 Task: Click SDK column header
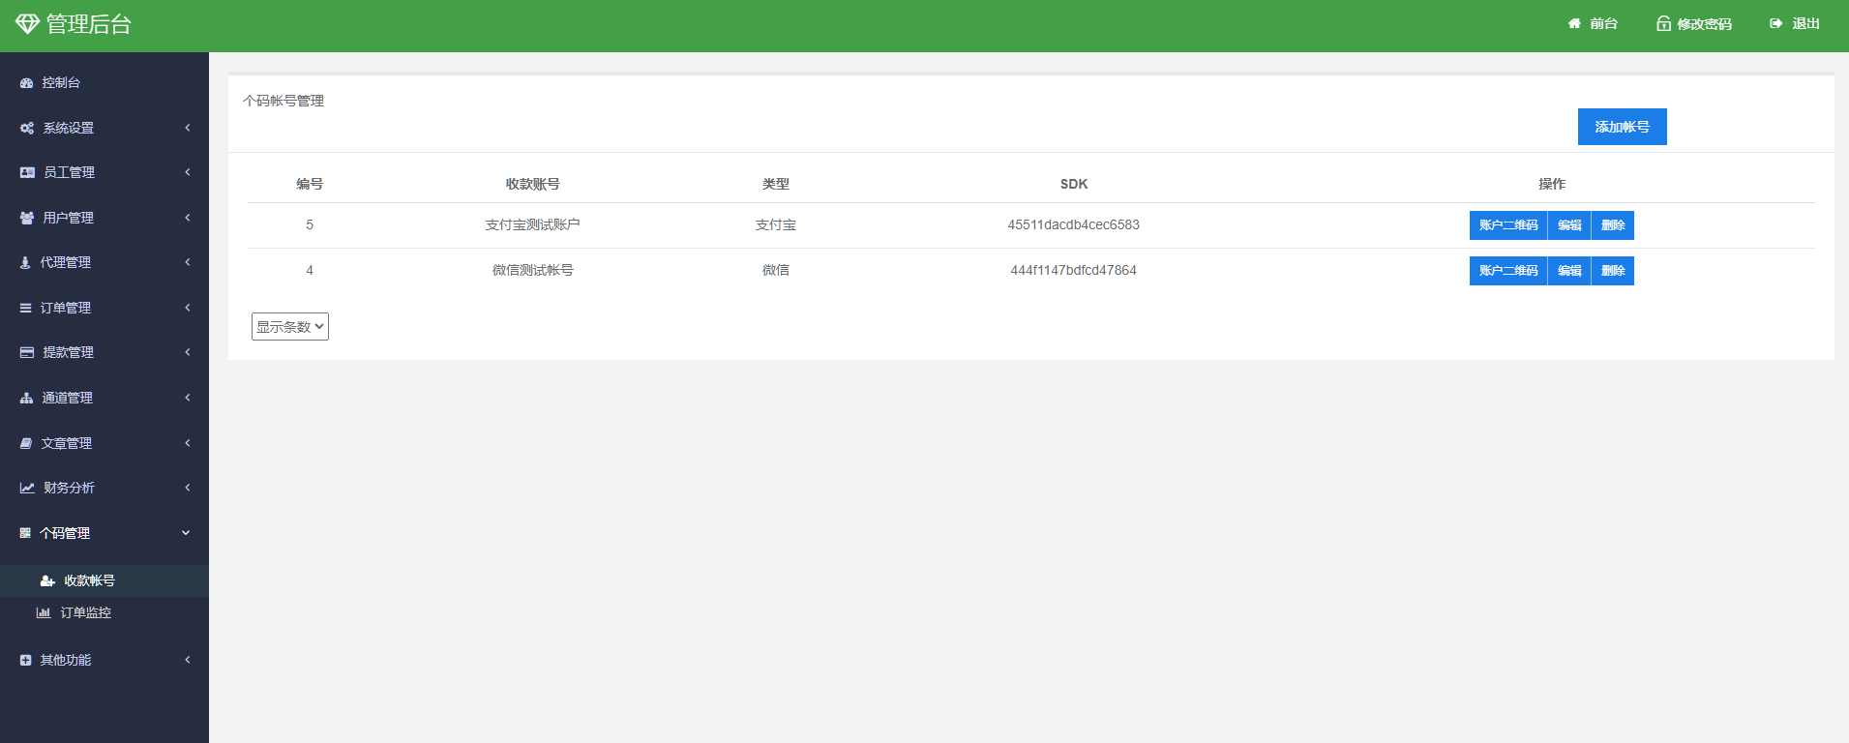[x=1074, y=184]
